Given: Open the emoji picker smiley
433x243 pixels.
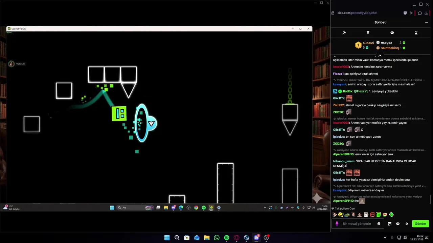Looking at the screenshot, I should pyautogui.click(x=379, y=223).
